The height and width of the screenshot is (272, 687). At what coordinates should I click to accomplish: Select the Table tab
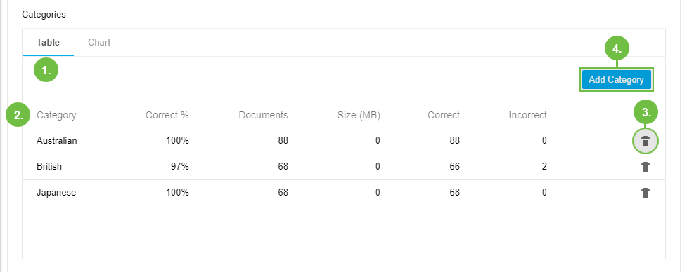[49, 42]
